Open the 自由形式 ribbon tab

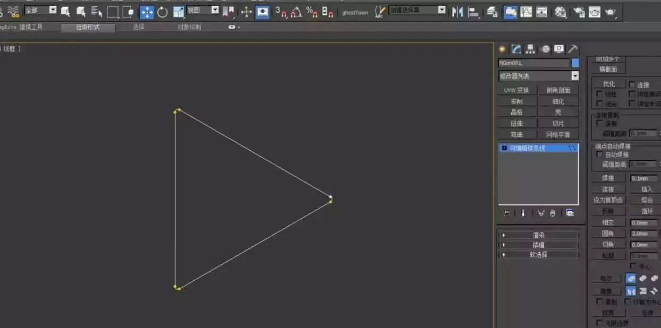pos(88,27)
